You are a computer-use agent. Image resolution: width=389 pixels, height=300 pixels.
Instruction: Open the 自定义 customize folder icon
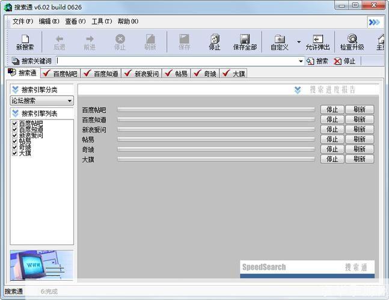pyautogui.click(x=280, y=39)
